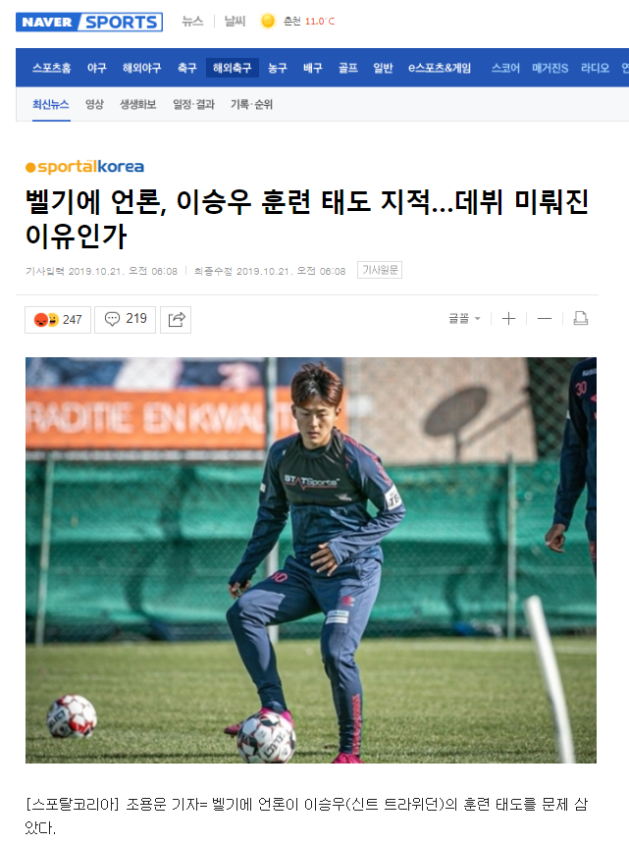Switch to the 일정·결과 tab

193,104
